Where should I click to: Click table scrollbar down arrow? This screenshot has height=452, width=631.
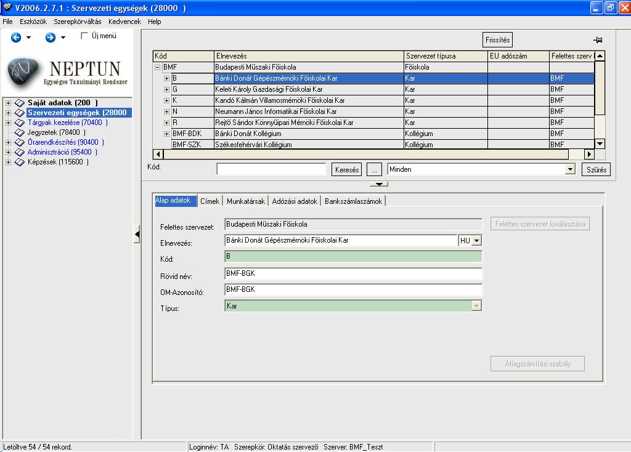(600, 143)
